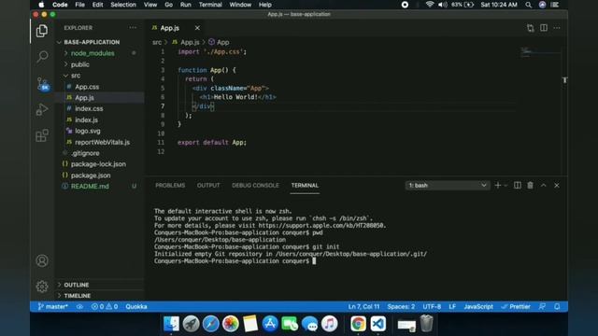Viewport: 598px width, 336px height.
Task: Open the App Store from the dock
Action: (270, 324)
